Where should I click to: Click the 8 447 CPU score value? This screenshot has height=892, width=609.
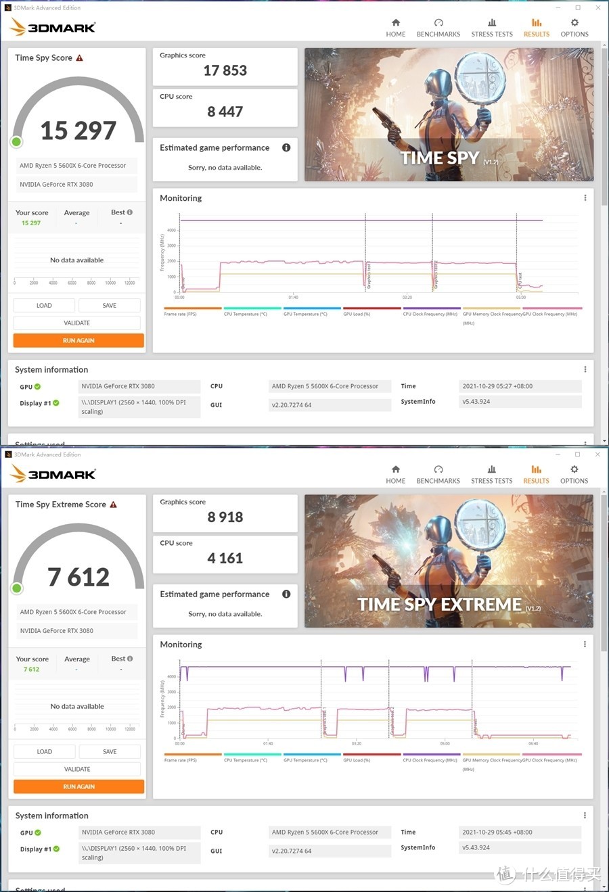click(x=225, y=112)
